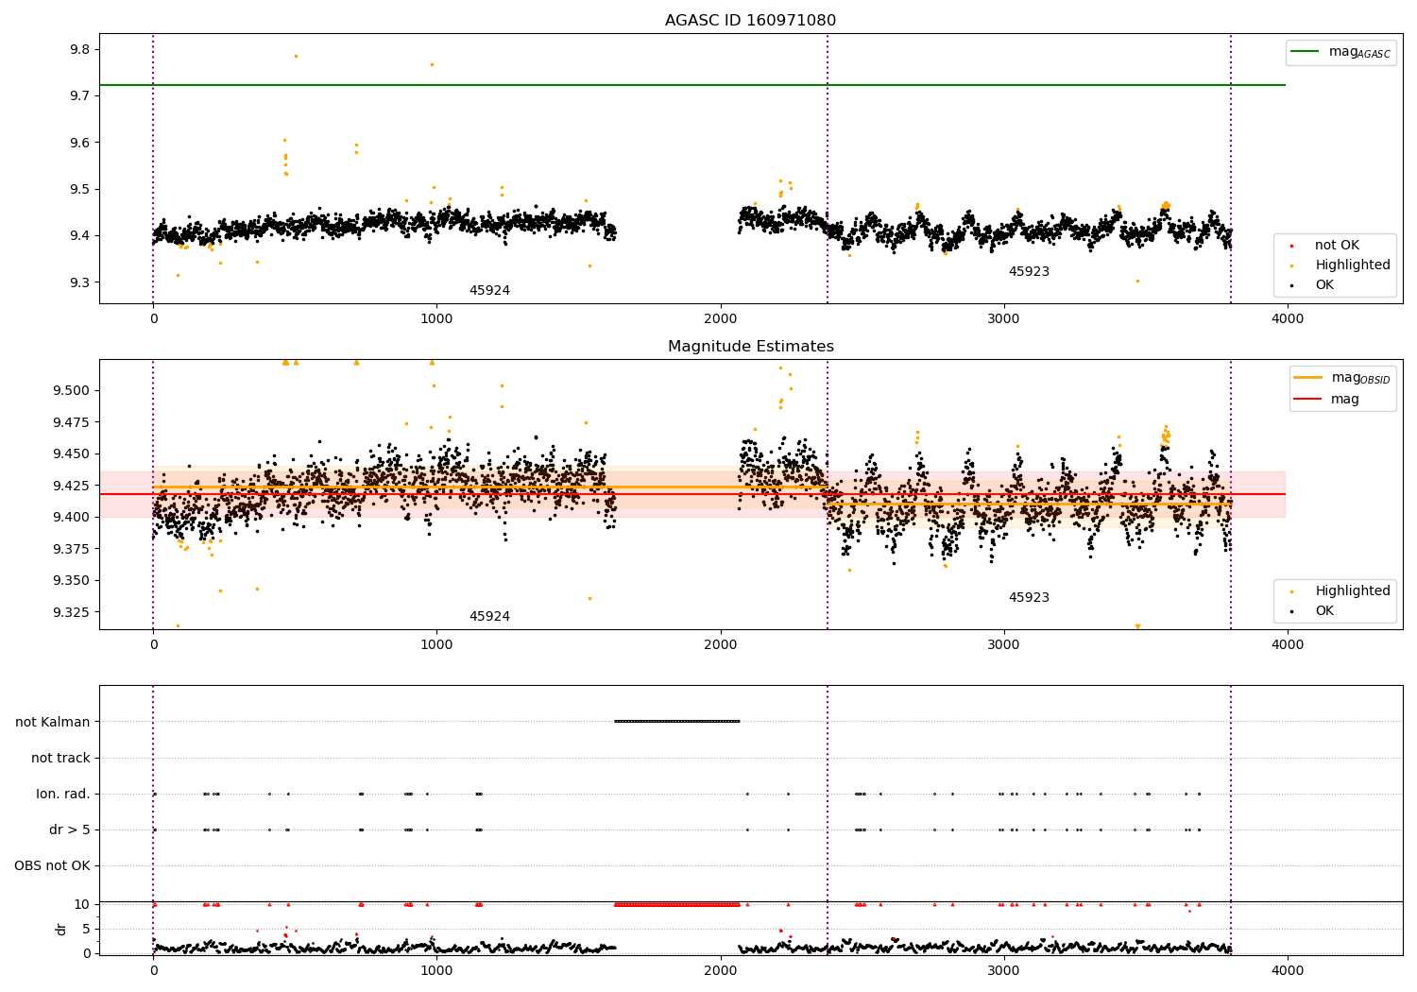
Task: Click the 'dr > 5' row label
Action: tap(70, 830)
